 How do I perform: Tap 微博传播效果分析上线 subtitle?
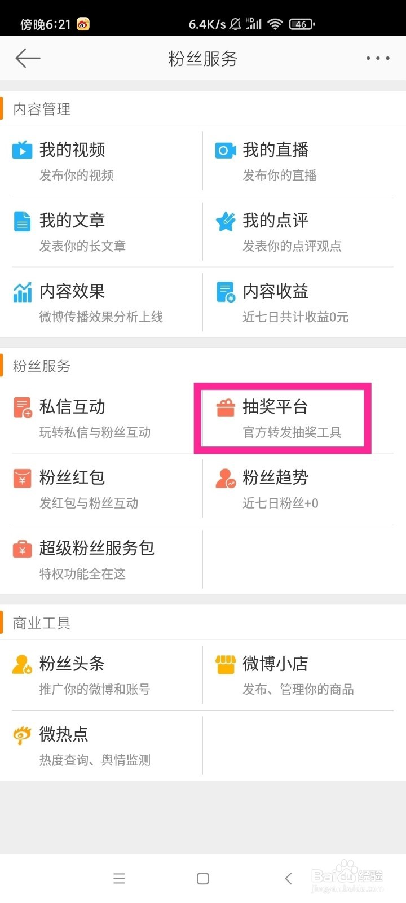pos(101,317)
